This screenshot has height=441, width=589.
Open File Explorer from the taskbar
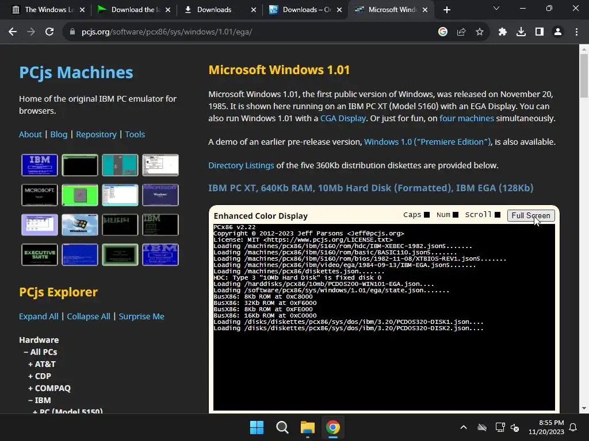(307, 427)
